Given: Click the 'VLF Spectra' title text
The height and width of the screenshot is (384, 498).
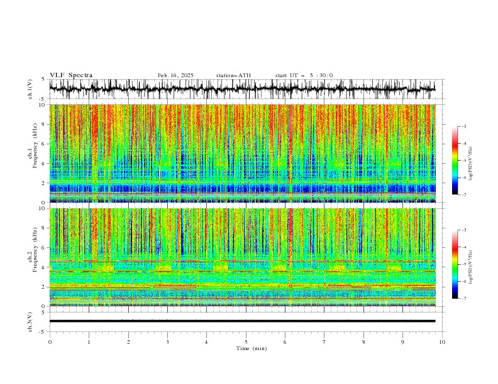Looking at the screenshot, I should point(71,75).
